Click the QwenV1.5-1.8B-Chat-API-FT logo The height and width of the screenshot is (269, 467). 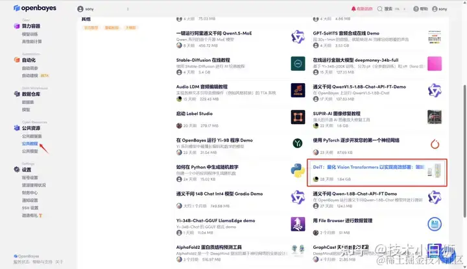tap(435, 90)
